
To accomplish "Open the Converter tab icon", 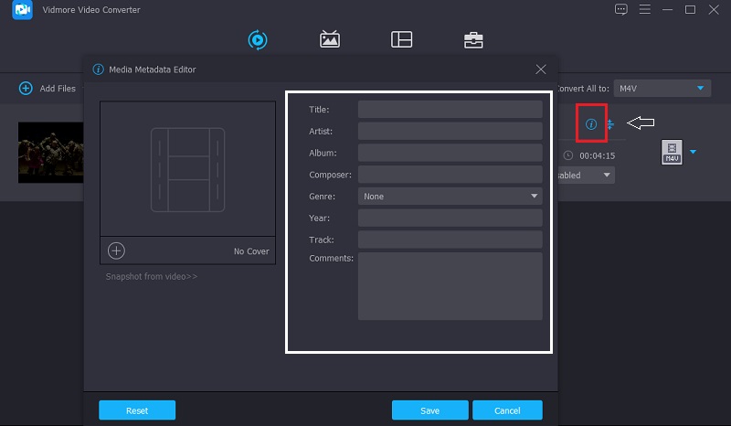I will pos(258,39).
